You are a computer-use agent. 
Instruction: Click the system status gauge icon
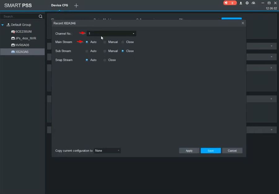click(x=253, y=3)
